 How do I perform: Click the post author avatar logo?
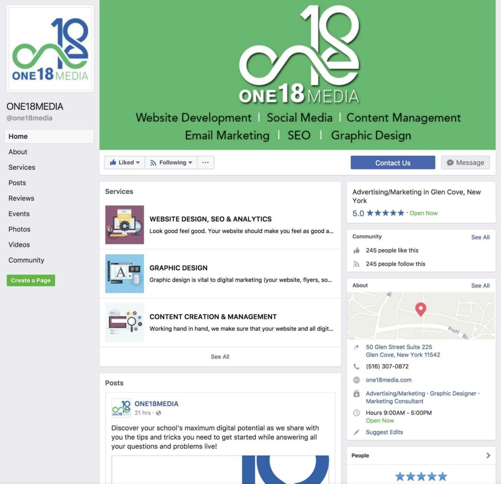coord(121,408)
